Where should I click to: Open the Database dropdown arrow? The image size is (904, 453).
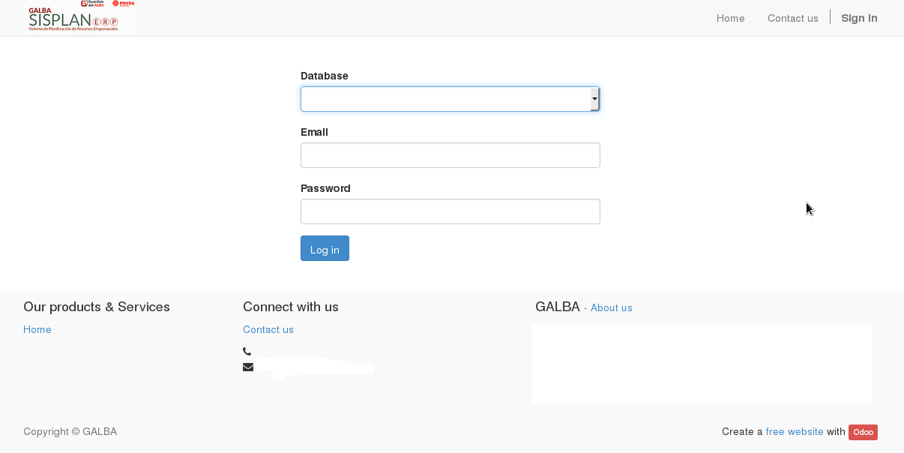pos(595,99)
